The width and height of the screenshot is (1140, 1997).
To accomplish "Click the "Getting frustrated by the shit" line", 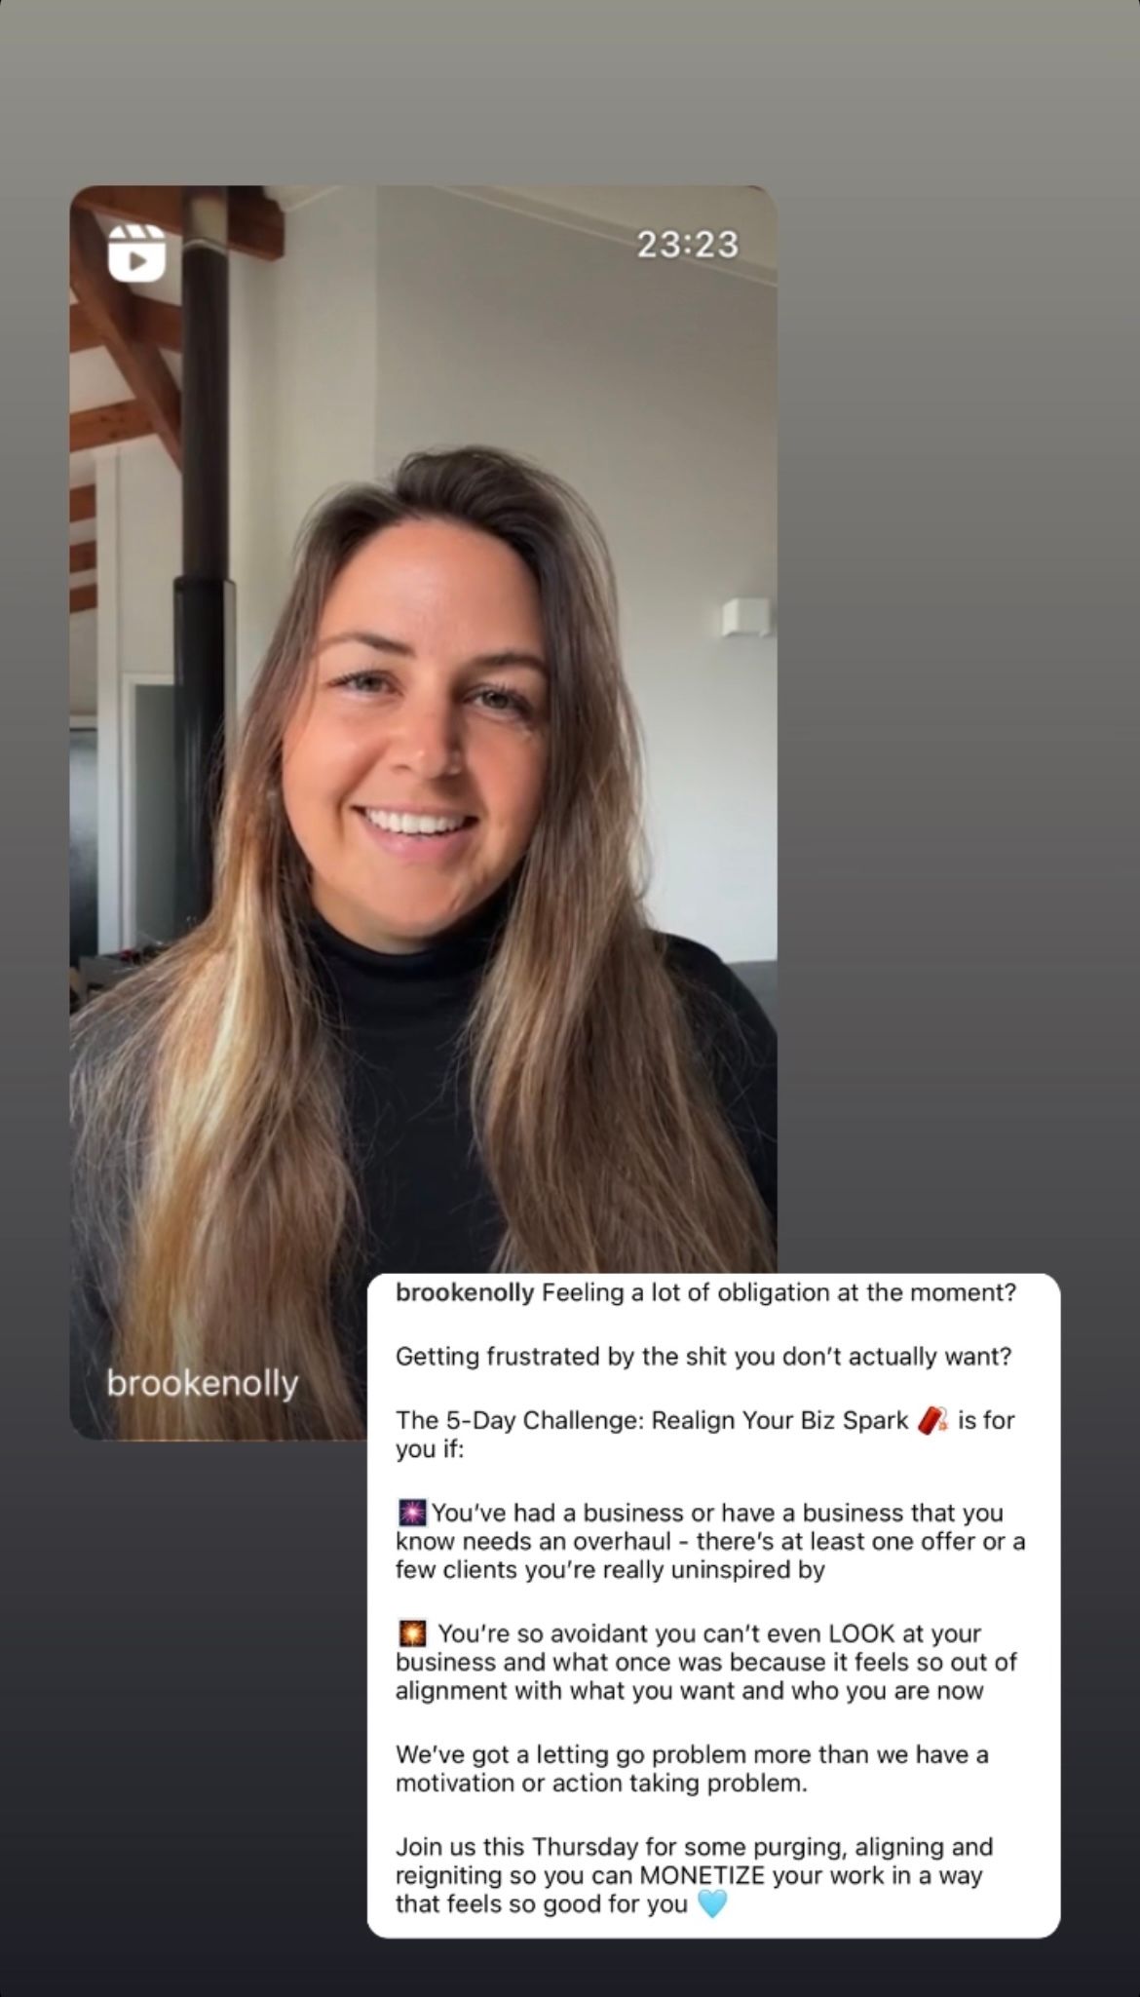I will 703,1357.
